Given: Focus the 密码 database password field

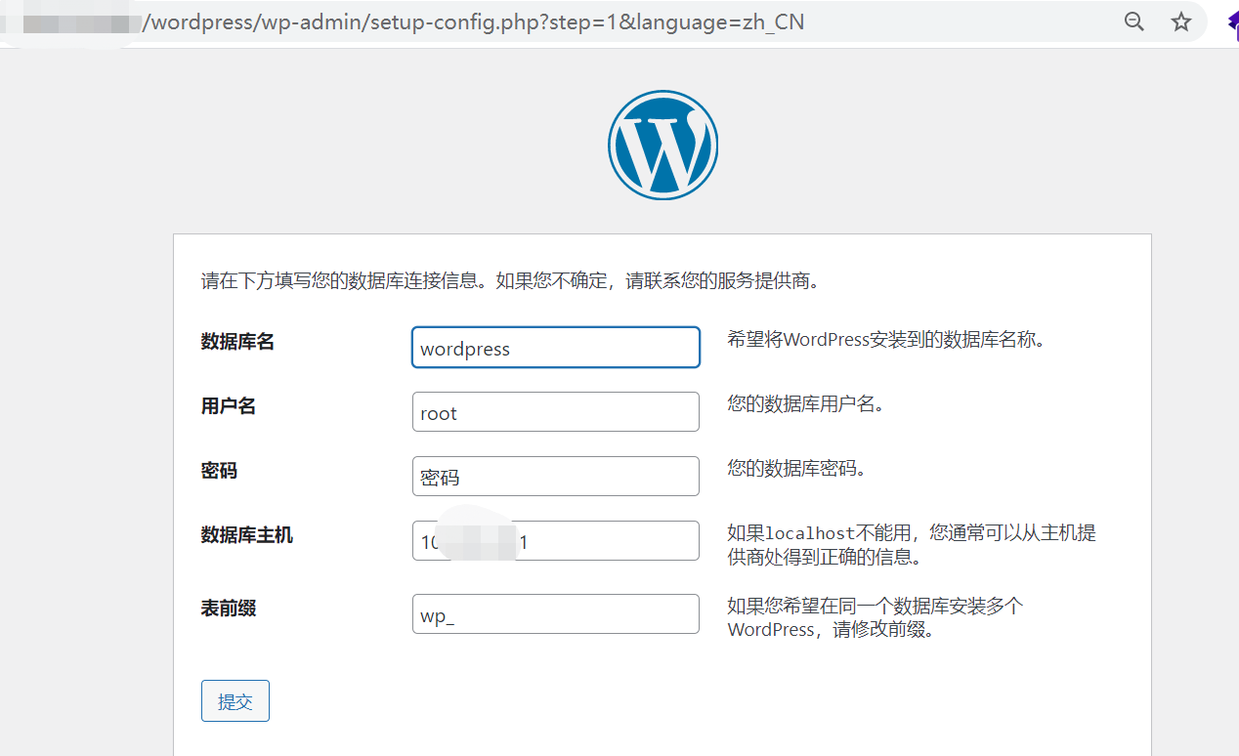Looking at the screenshot, I should (555, 477).
